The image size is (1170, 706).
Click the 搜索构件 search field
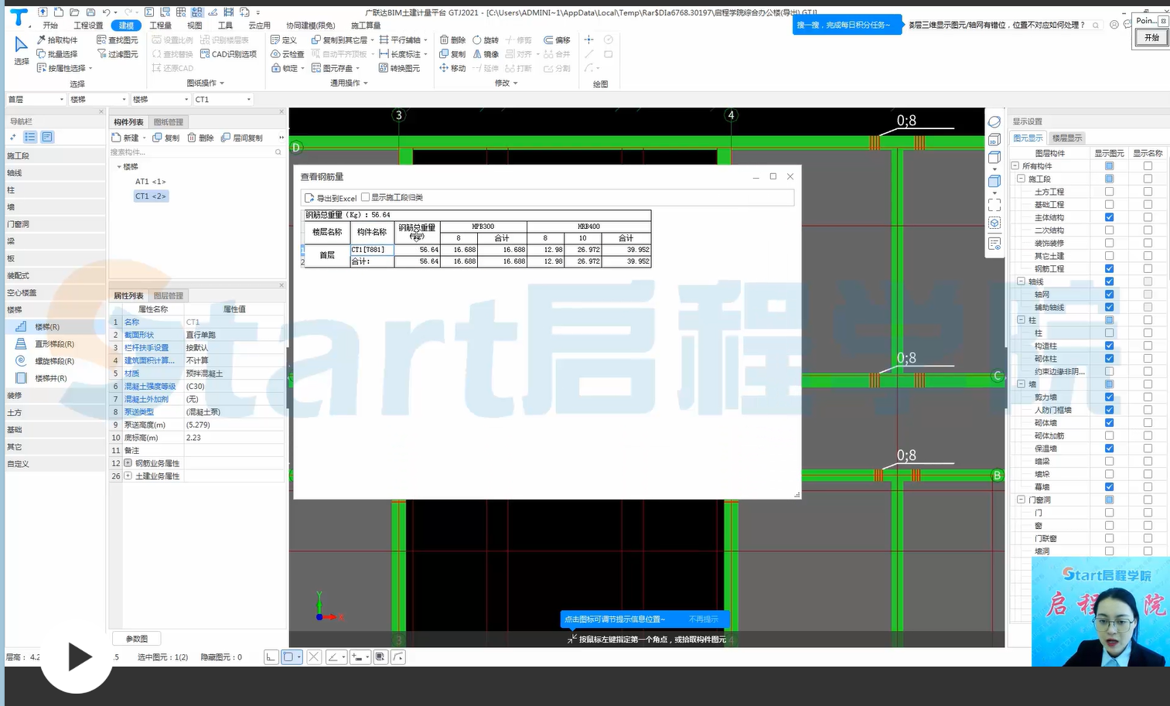(x=196, y=152)
